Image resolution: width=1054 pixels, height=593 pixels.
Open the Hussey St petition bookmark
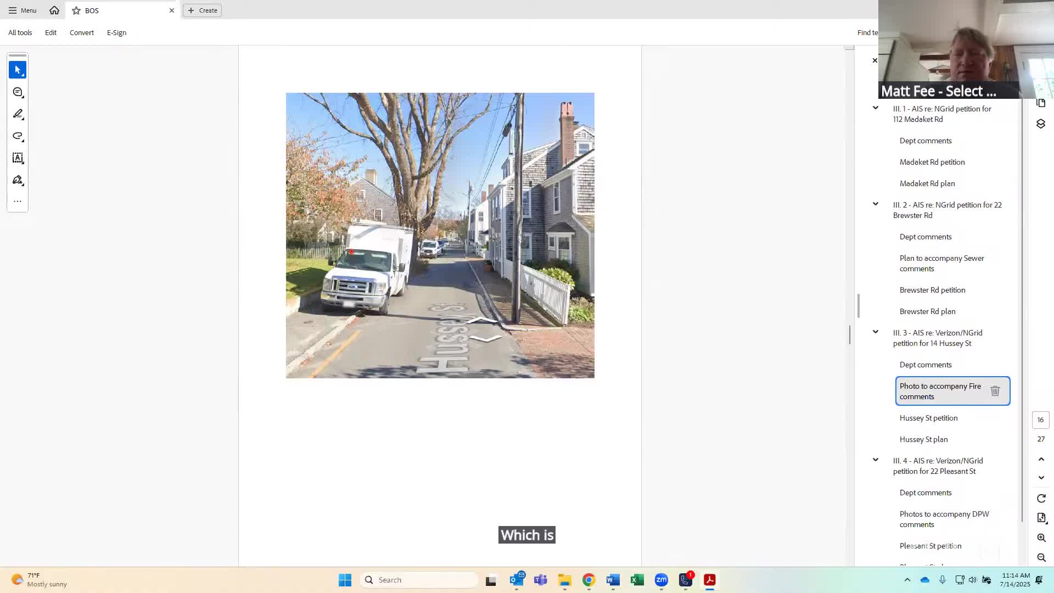[x=928, y=418]
